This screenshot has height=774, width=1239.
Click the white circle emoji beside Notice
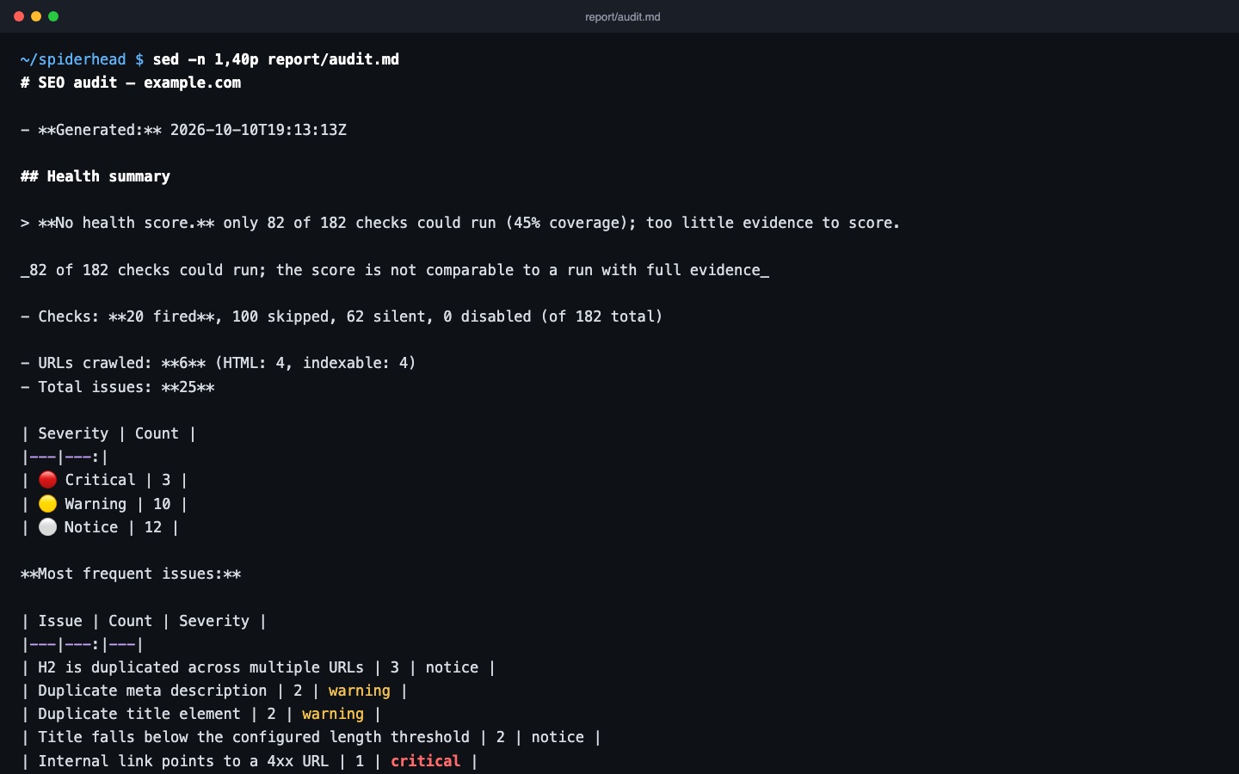[x=47, y=527]
